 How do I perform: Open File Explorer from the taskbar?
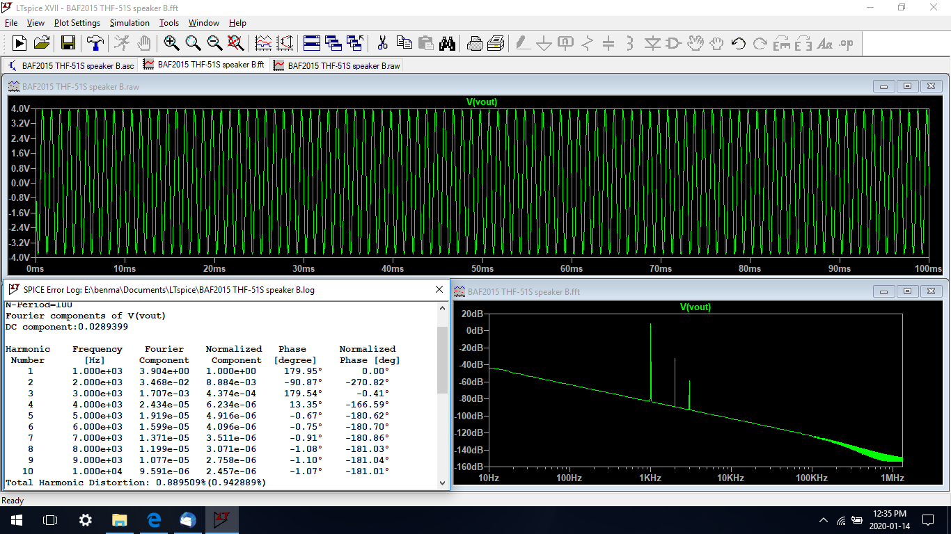click(119, 519)
